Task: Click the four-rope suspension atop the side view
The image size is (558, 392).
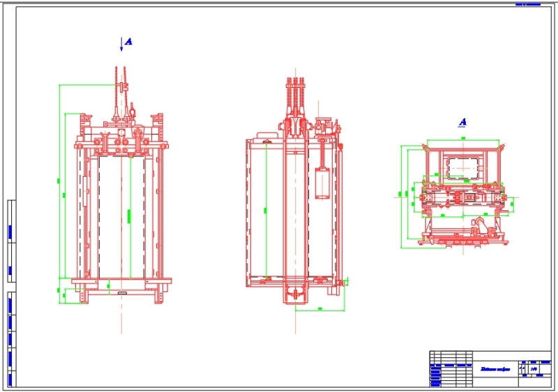Action: pos(295,96)
